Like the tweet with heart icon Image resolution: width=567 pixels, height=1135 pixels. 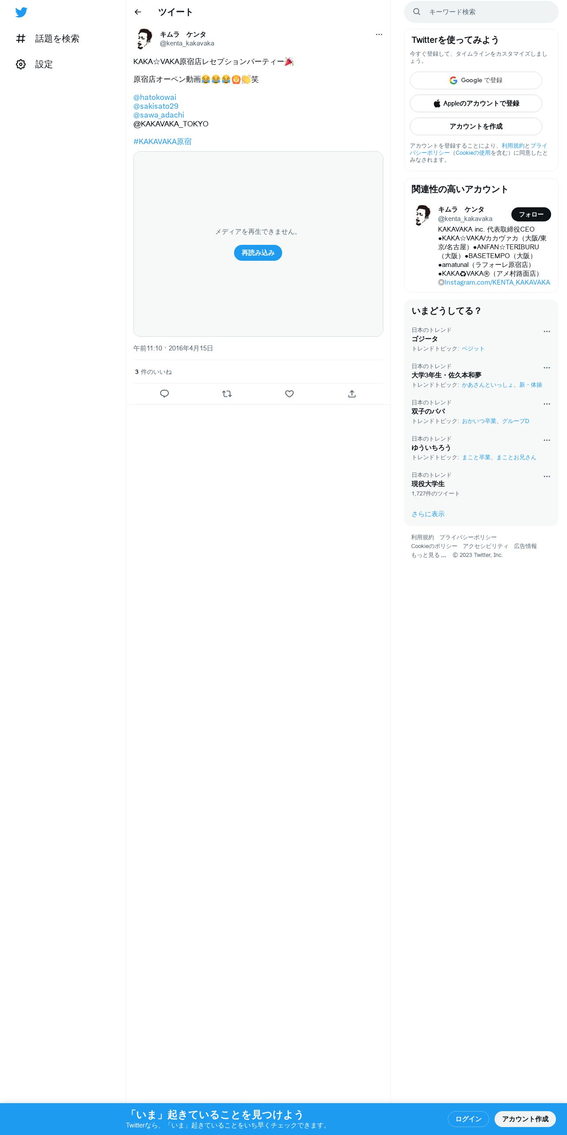click(289, 394)
